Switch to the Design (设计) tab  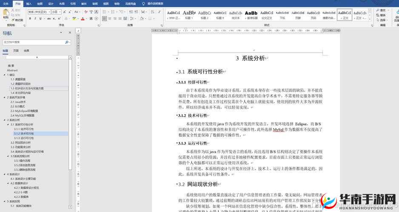51,3
